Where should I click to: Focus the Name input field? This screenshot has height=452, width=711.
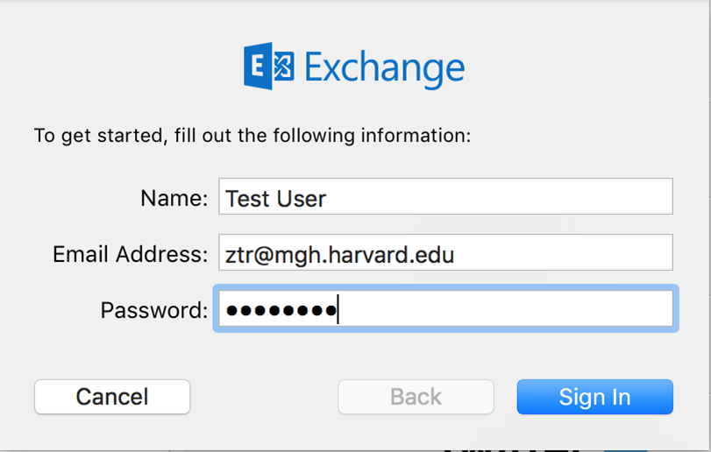(445, 196)
